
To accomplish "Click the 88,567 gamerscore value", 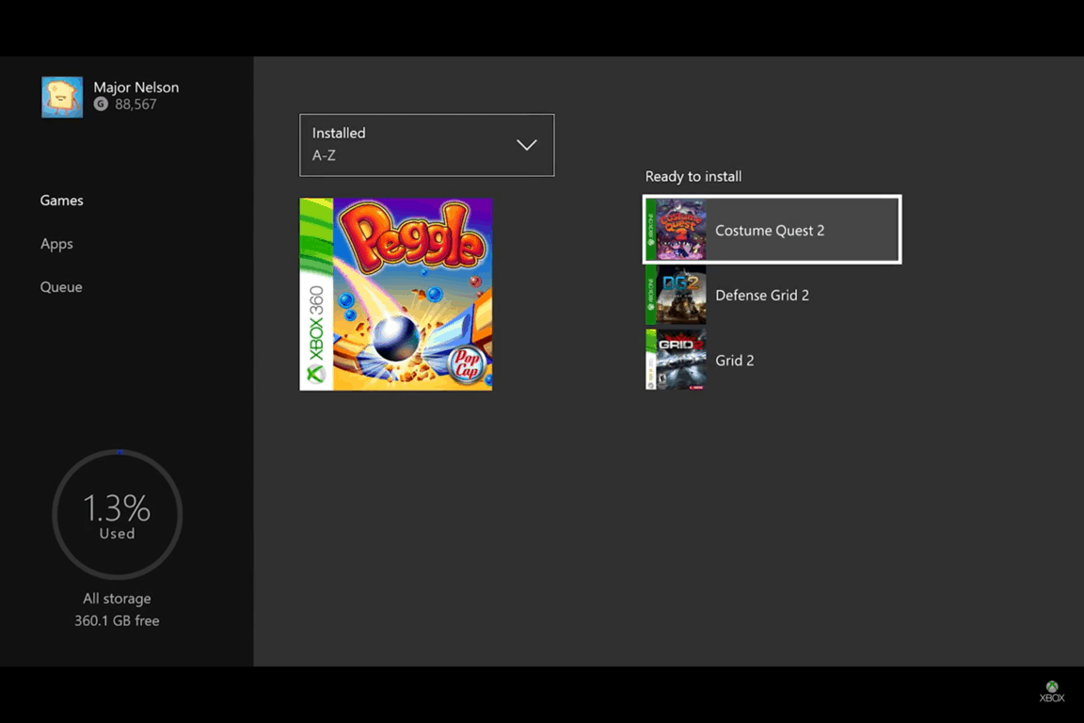I will 135,104.
